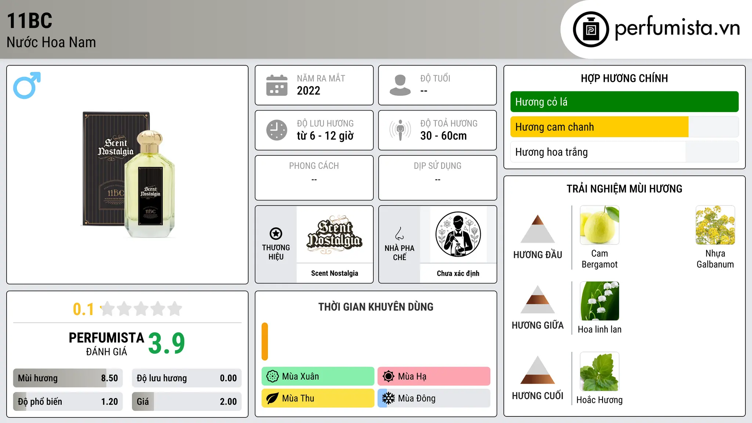Click the sillage value 30 - 60cm
Image resolution: width=752 pixels, height=423 pixels.
pyautogui.click(x=444, y=136)
